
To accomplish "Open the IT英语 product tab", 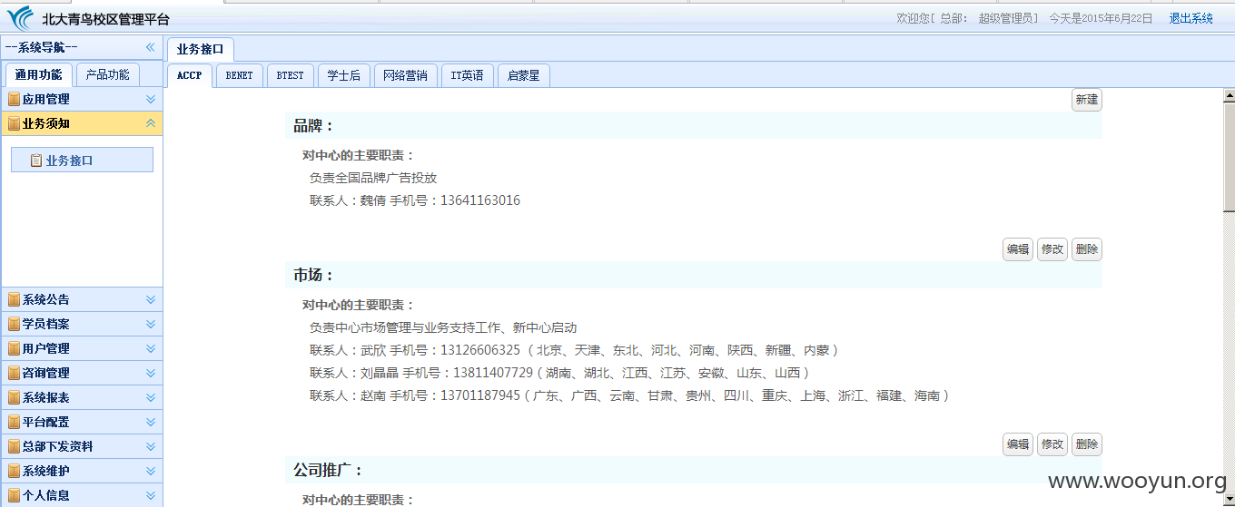I will [x=468, y=75].
